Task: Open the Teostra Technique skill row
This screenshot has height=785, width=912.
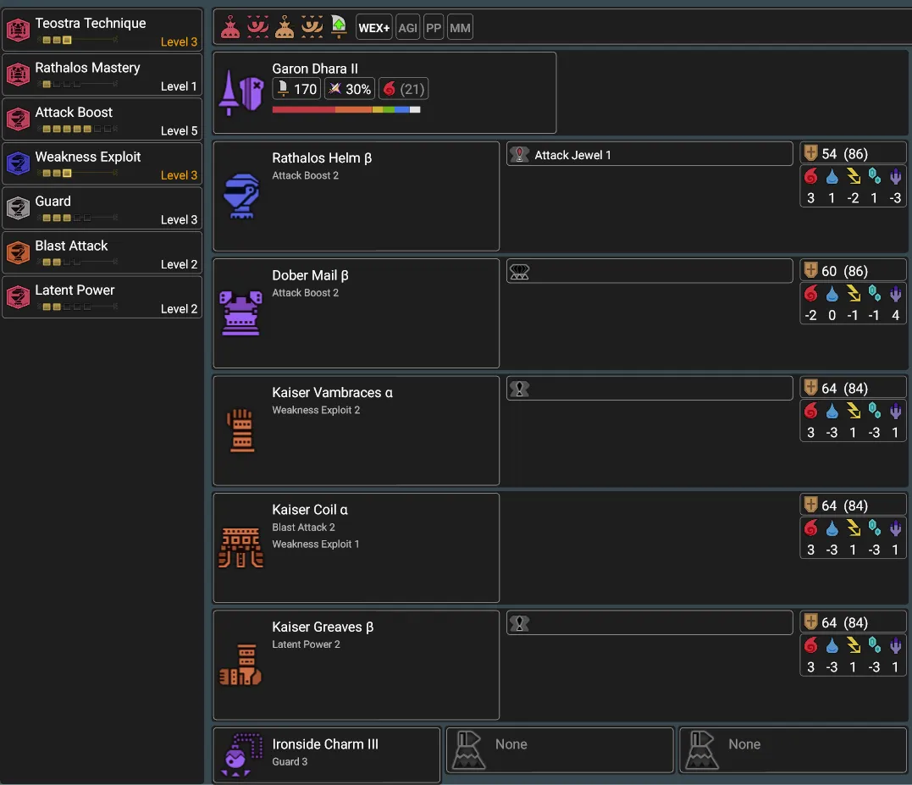Action: click(x=102, y=30)
